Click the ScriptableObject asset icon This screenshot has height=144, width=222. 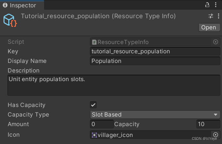click(x=10, y=20)
